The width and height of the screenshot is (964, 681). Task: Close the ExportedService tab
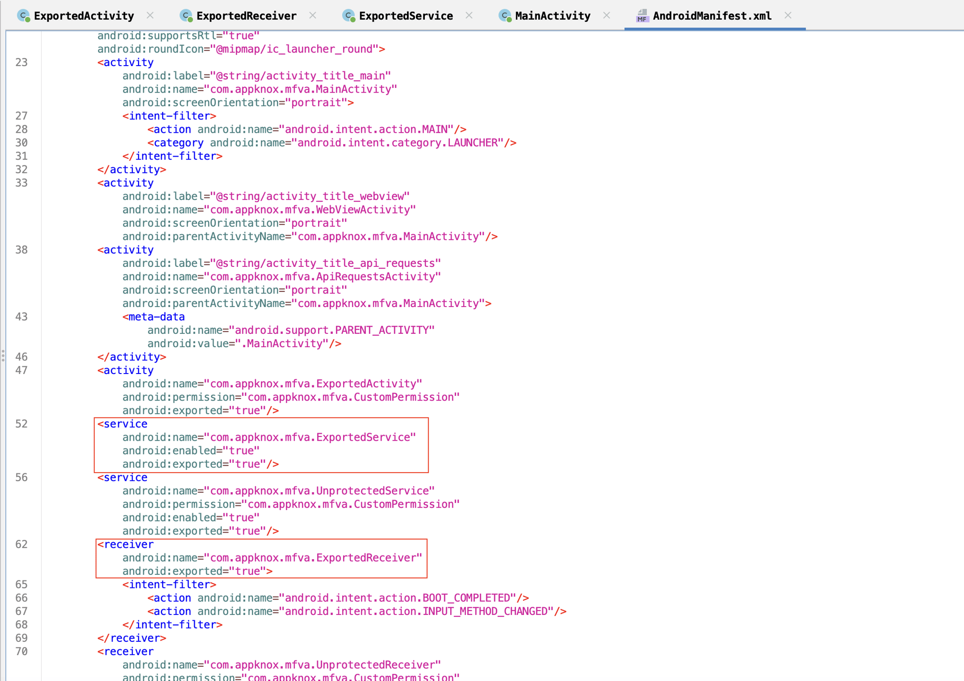(x=469, y=15)
